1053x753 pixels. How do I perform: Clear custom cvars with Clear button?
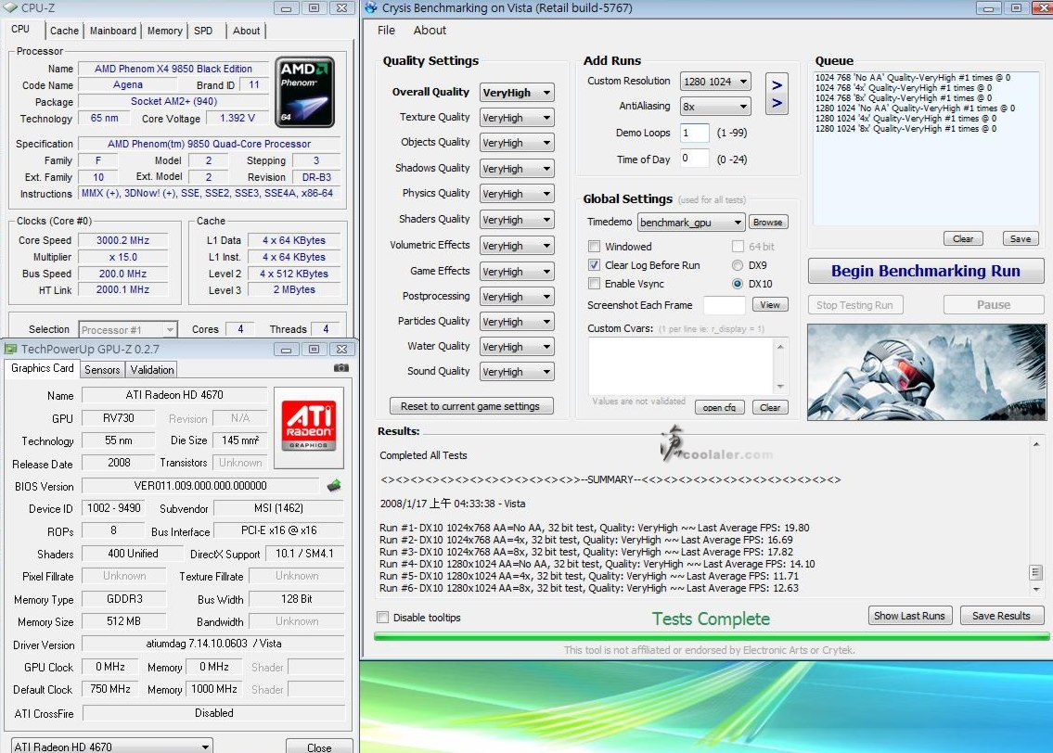[x=770, y=407]
